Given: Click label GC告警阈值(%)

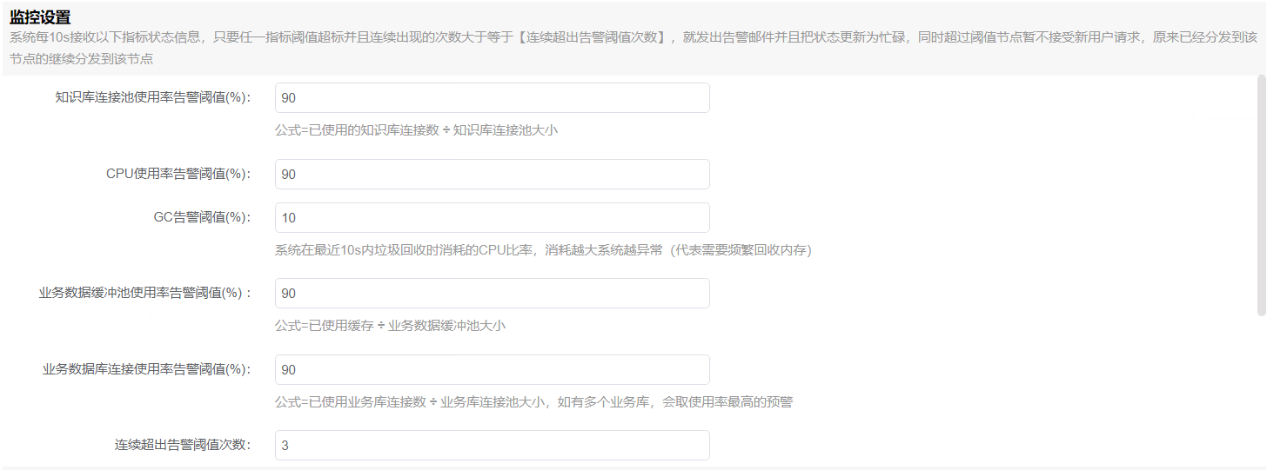Looking at the screenshot, I should [203, 217].
